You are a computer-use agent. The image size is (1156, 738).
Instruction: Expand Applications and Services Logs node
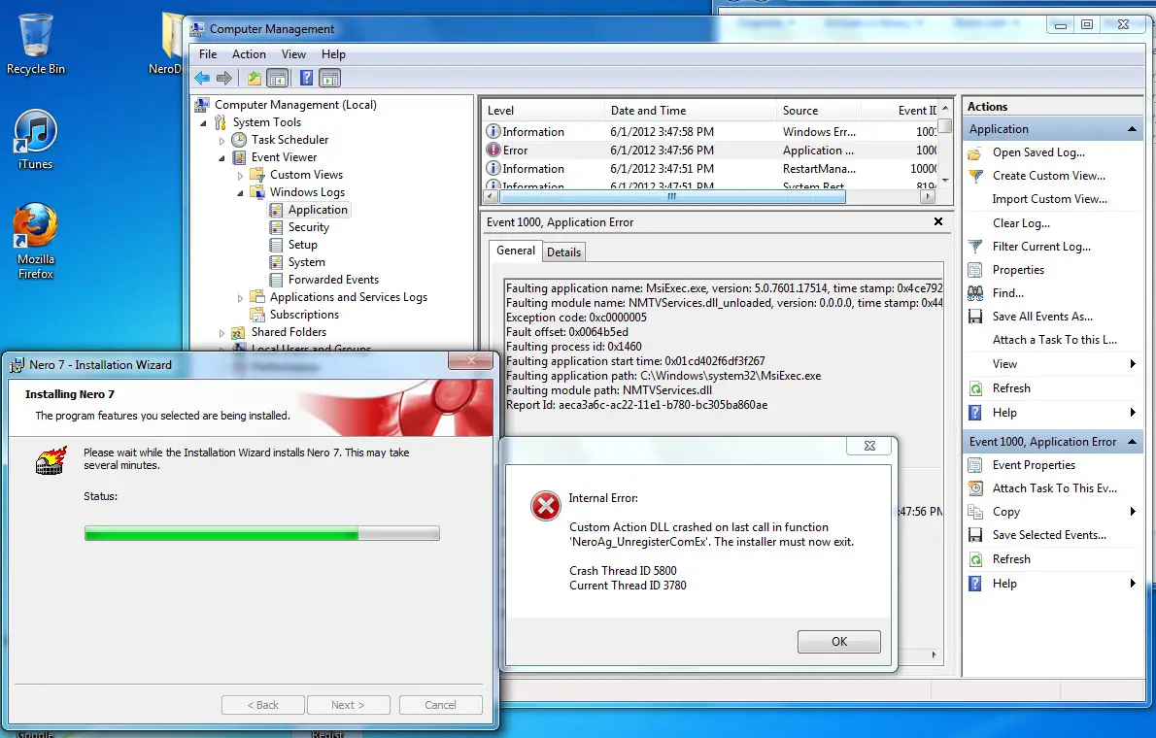coord(240,298)
